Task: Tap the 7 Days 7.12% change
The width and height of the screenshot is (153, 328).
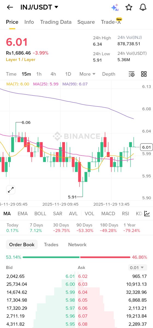Action: [x=36, y=228]
